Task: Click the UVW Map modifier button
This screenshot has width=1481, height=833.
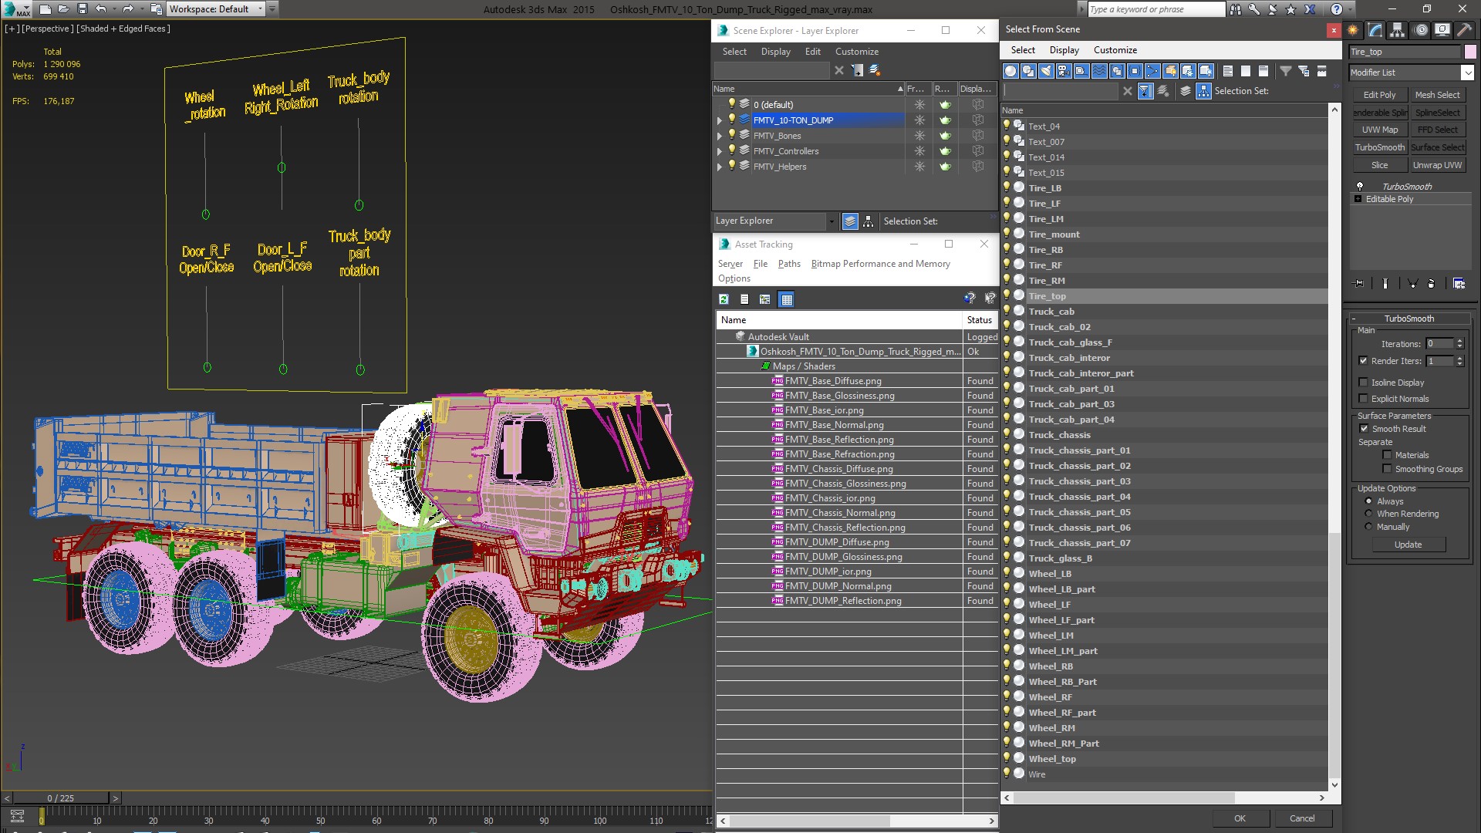Action: (x=1379, y=130)
